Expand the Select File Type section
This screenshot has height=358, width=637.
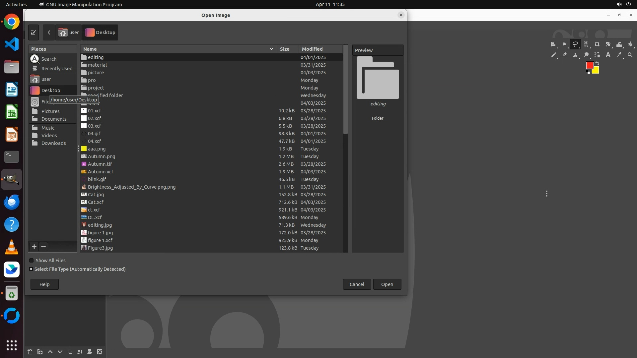pos(31,269)
